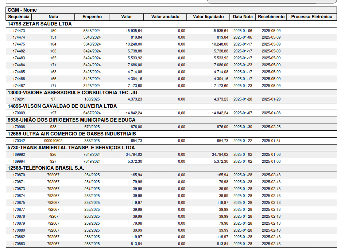341x248 pixels.
Task: Click the 13000-VISIONE ASSESSORIA group heading
Action: [73, 92]
